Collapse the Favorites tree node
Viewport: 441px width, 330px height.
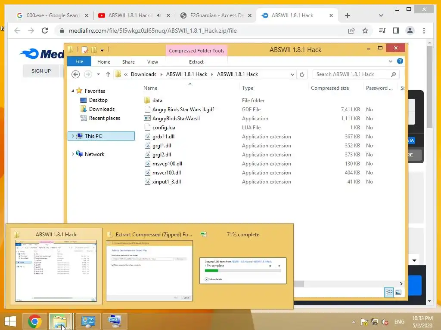coord(73,91)
